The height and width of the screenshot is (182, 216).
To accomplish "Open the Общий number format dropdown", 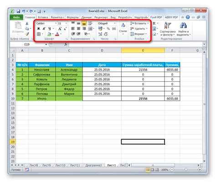I will click(115, 23).
